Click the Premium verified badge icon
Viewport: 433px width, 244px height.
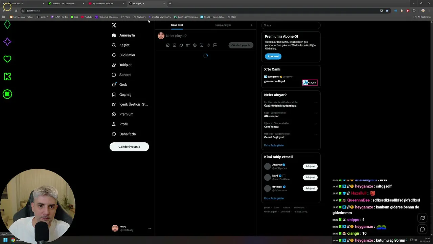pos(114,114)
